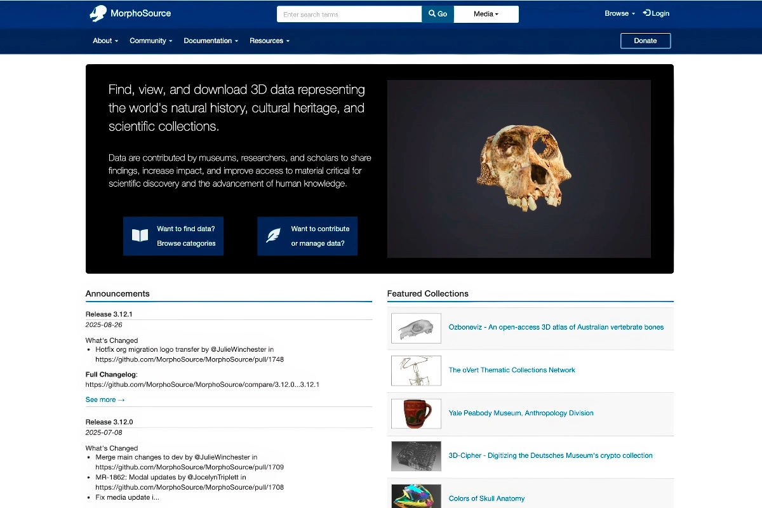The width and height of the screenshot is (762, 508).
Task: Click the MorphoSource logo icon
Action: click(x=98, y=13)
